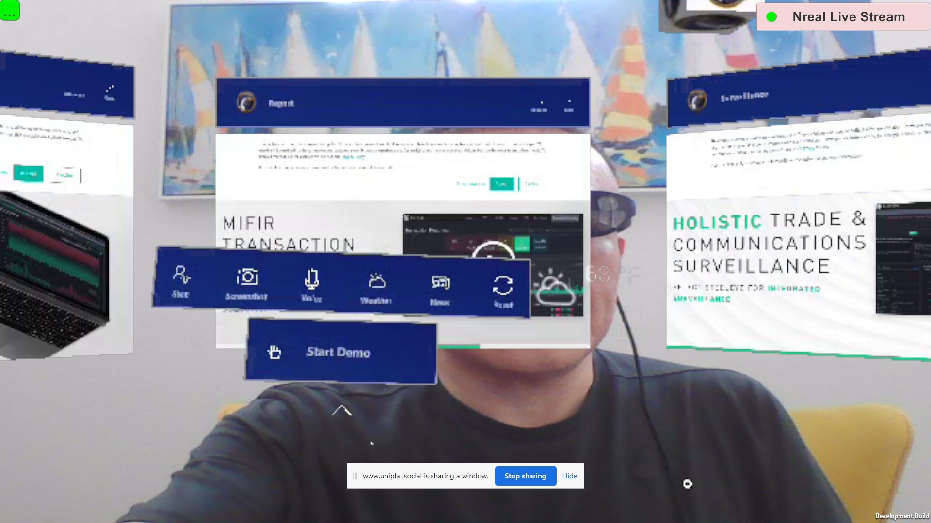The image size is (931, 523).
Task: Click the floating weather cloud widget
Action: point(556,290)
